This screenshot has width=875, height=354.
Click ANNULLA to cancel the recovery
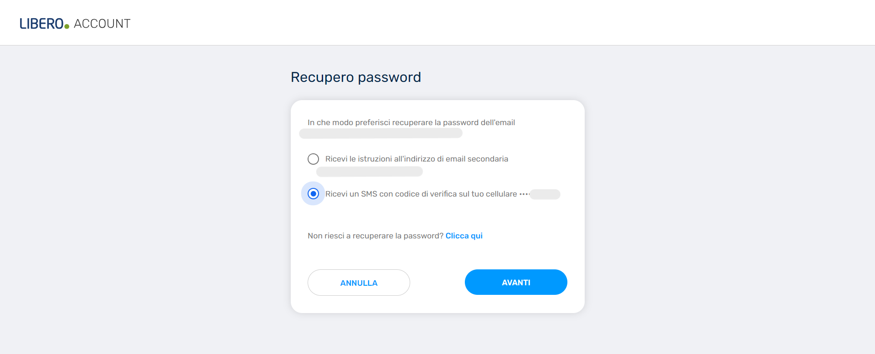click(x=359, y=283)
